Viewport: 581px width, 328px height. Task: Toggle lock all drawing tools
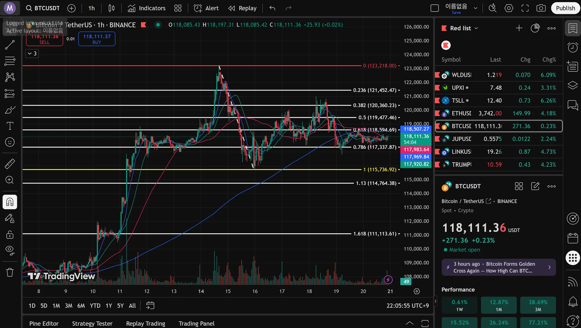point(10,235)
